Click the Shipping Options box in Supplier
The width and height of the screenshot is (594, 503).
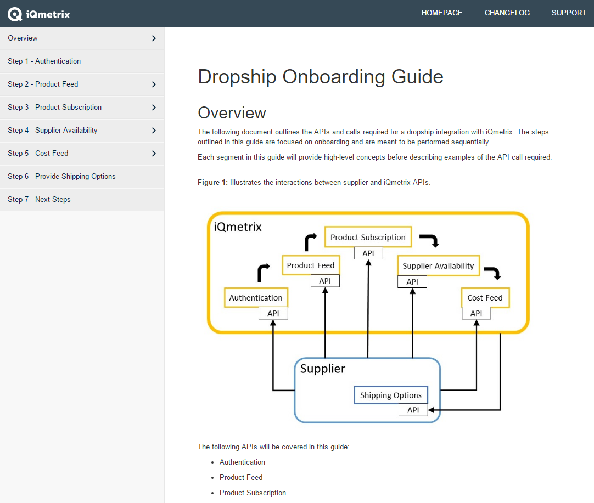391,395
